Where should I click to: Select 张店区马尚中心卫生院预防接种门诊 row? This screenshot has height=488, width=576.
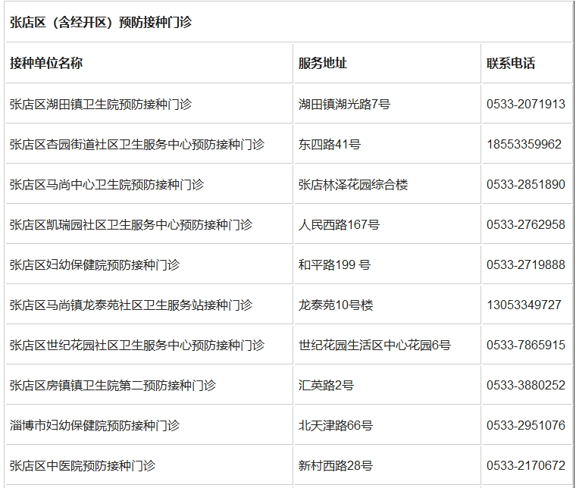pyautogui.click(x=106, y=184)
